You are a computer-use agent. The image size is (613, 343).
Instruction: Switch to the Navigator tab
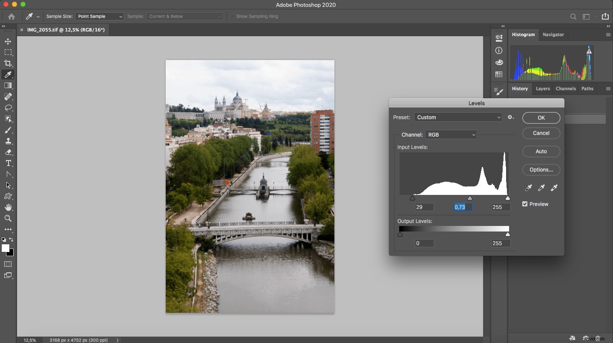coord(553,35)
